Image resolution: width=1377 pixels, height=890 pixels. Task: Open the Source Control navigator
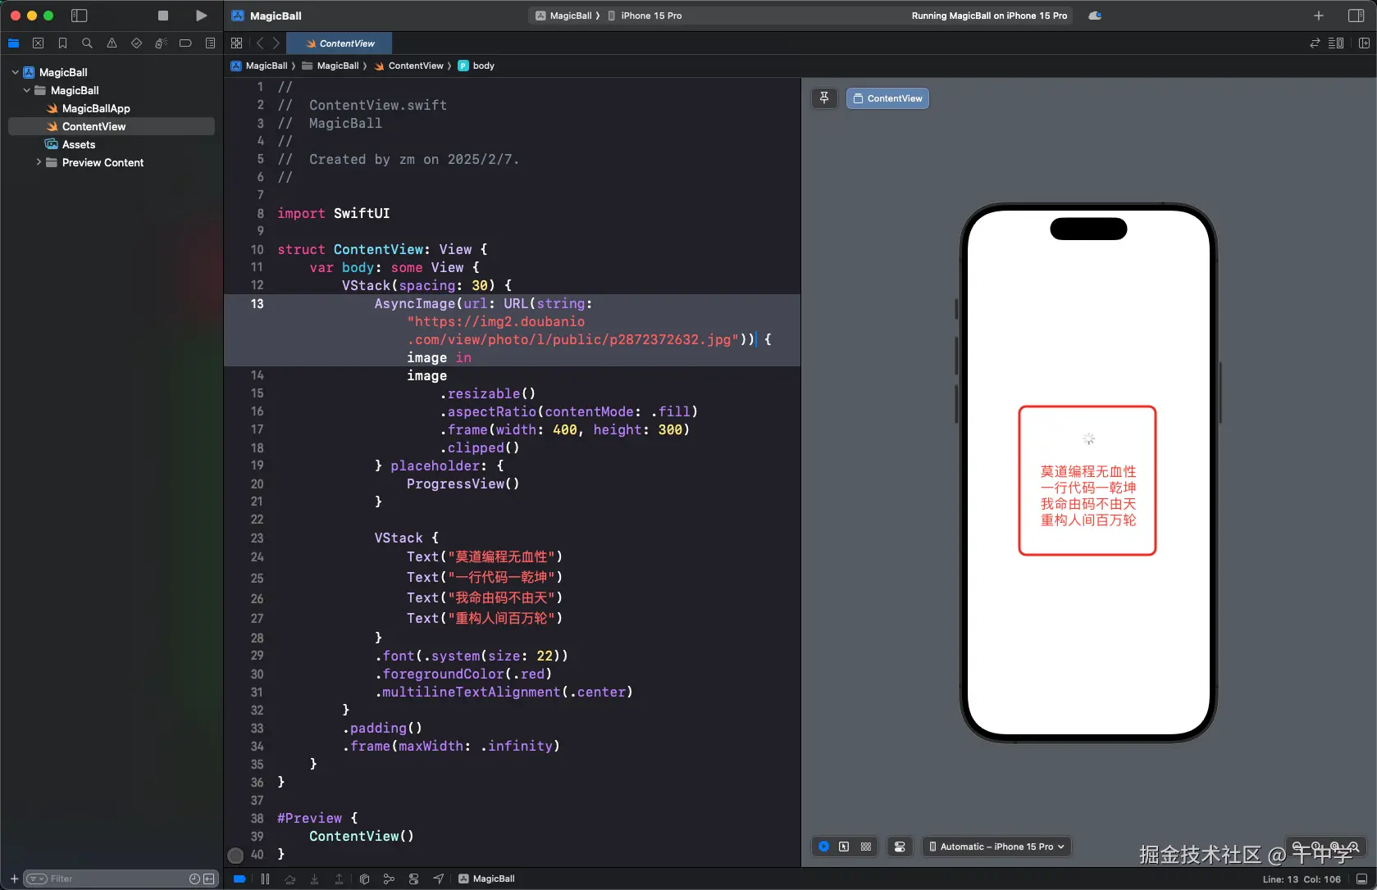pyautogui.click(x=38, y=43)
